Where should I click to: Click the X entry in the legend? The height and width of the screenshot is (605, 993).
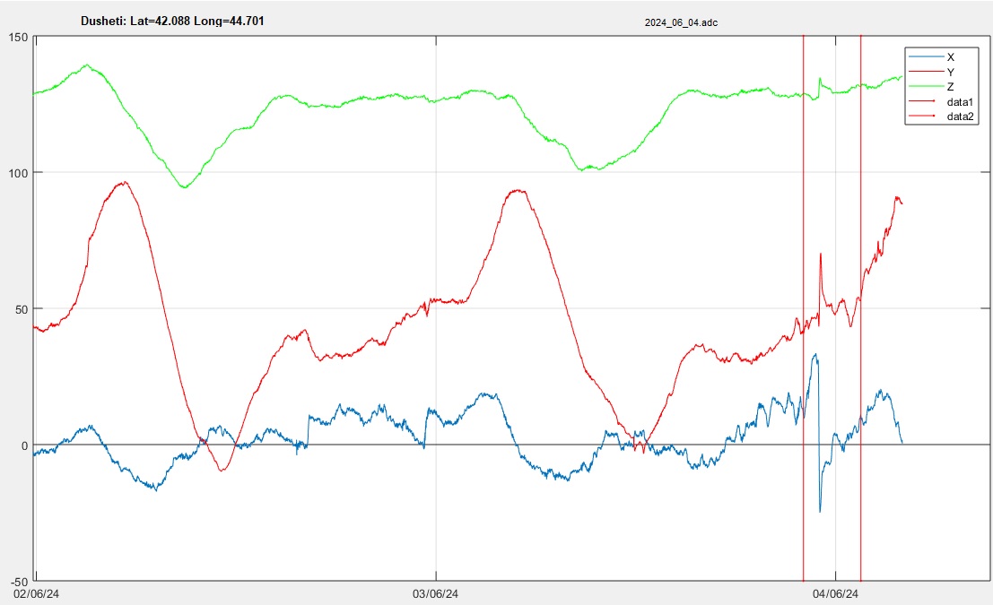point(951,56)
